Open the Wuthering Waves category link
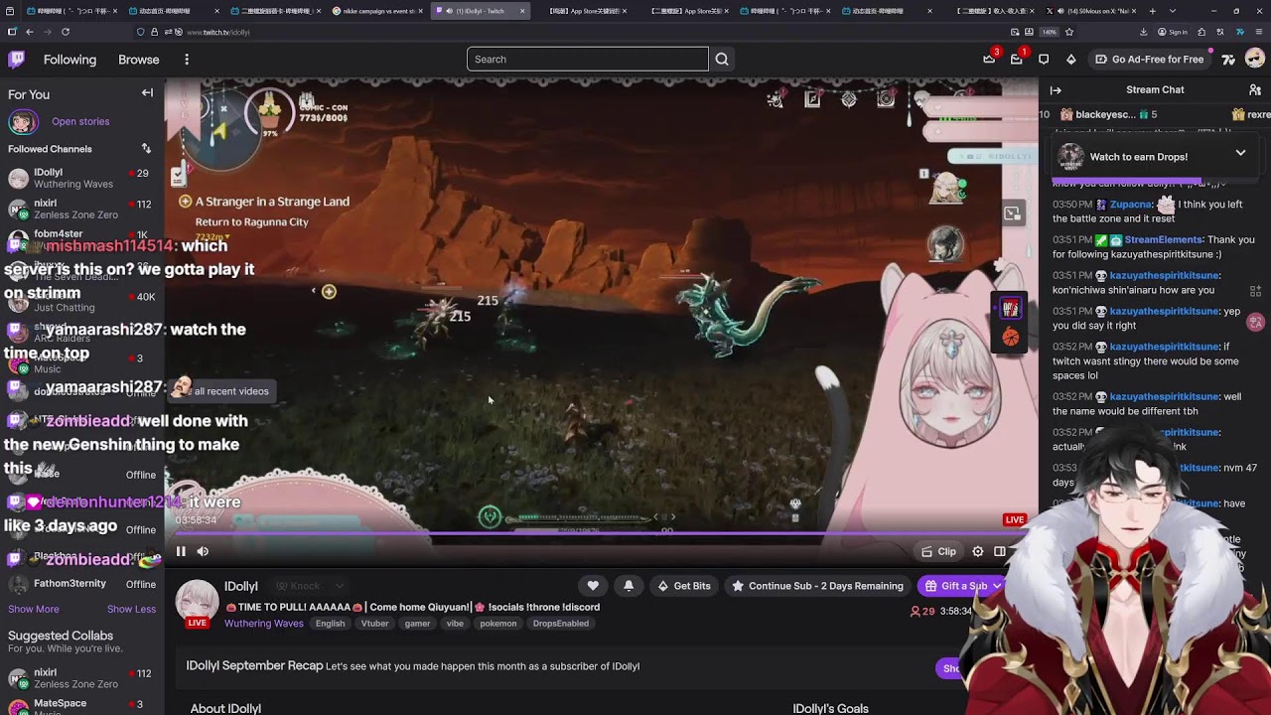 pos(263,624)
